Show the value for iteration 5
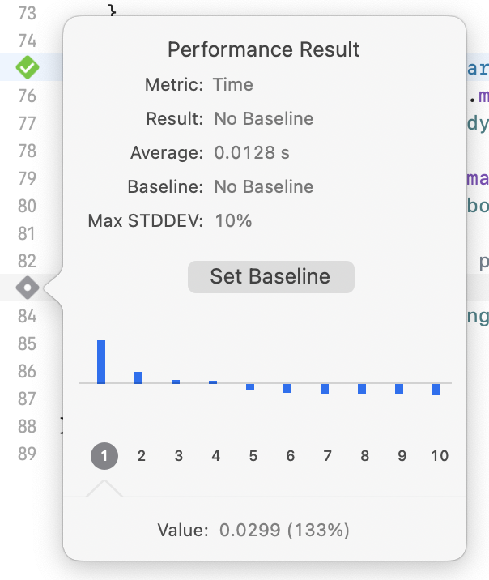489x580 pixels. [253, 456]
